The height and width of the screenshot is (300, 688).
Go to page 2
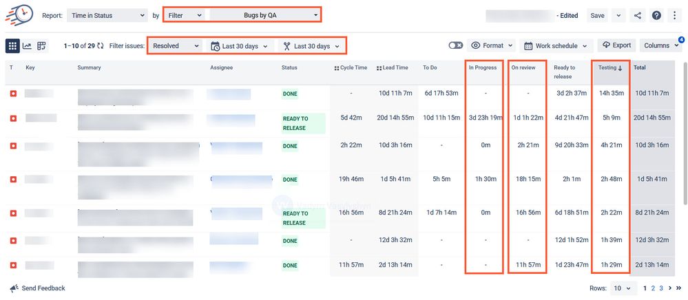(654, 288)
